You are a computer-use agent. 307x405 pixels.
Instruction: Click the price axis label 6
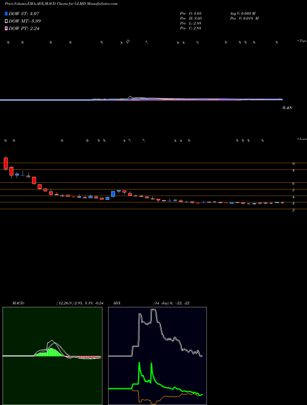point(293,183)
